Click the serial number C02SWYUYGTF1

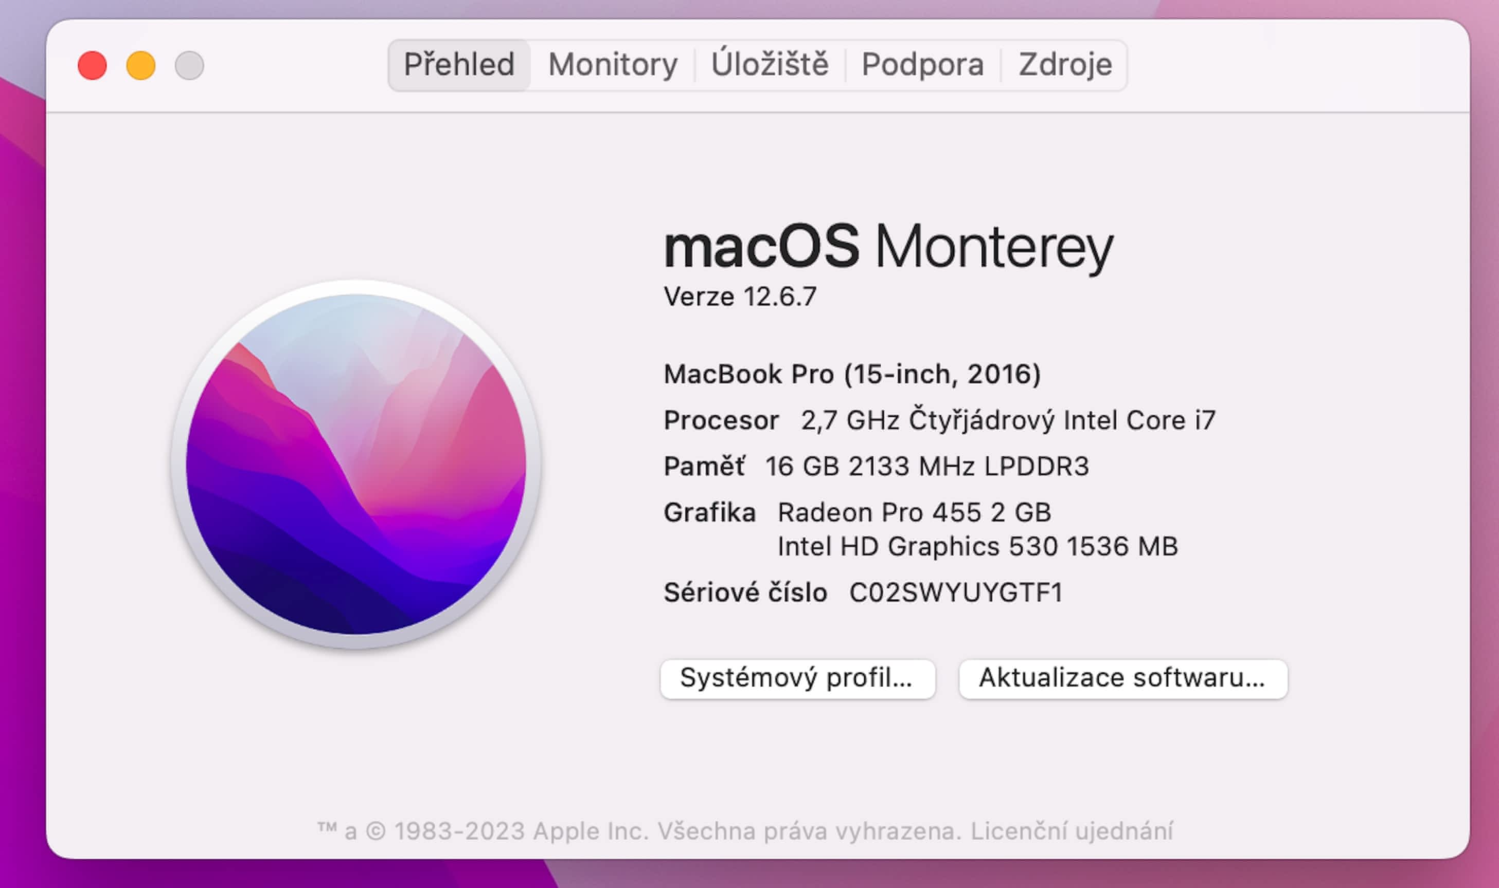pos(956,593)
